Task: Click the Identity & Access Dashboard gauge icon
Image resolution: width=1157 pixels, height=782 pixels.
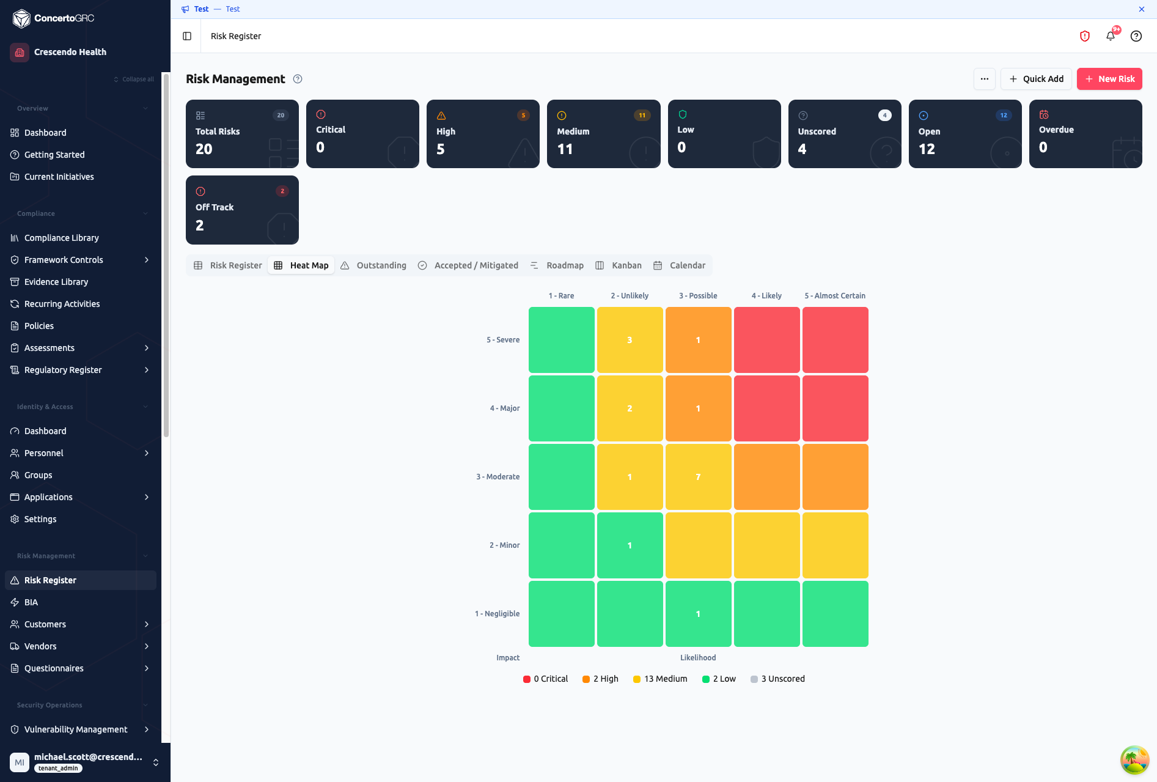Action: point(15,431)
